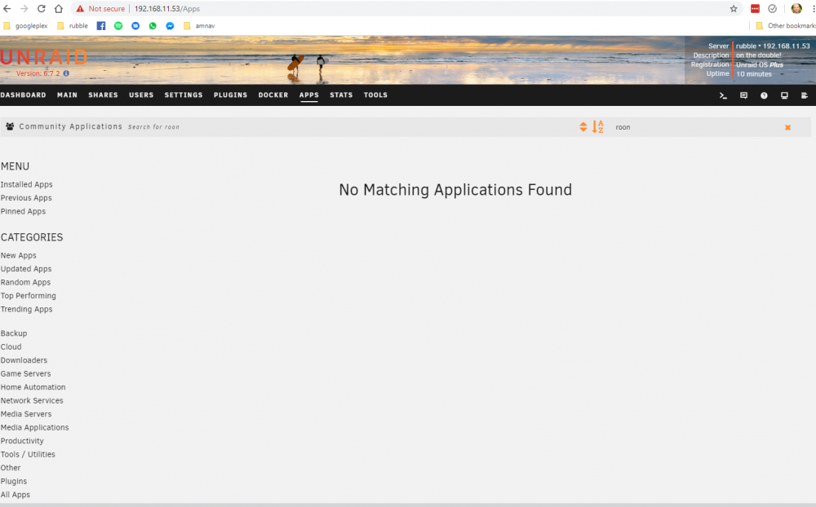
Task: Click Pinned Apps in the menu
Action: coord(23,212)
